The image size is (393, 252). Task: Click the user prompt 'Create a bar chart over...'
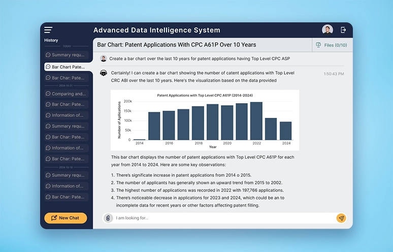pyautogui.click(x=200, y=58)
